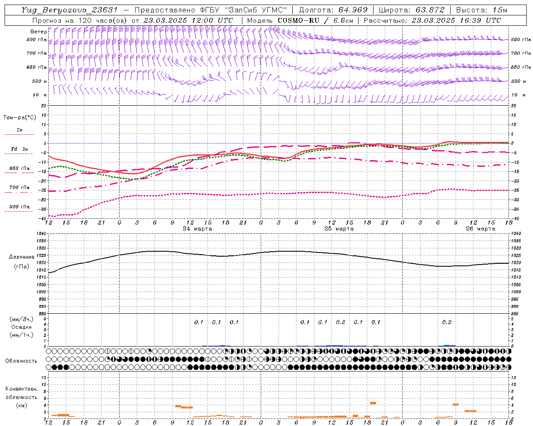
Task: Select the Высота: 15м header field
Action: tap(482, 10)
